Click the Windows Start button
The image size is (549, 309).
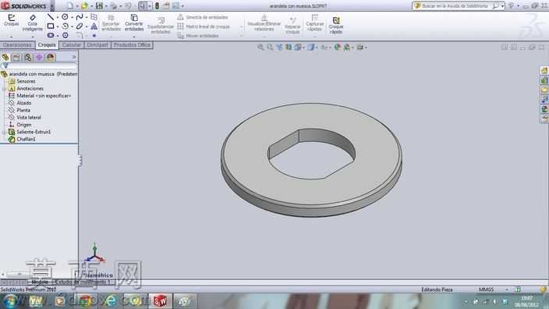tap(10, 301)
